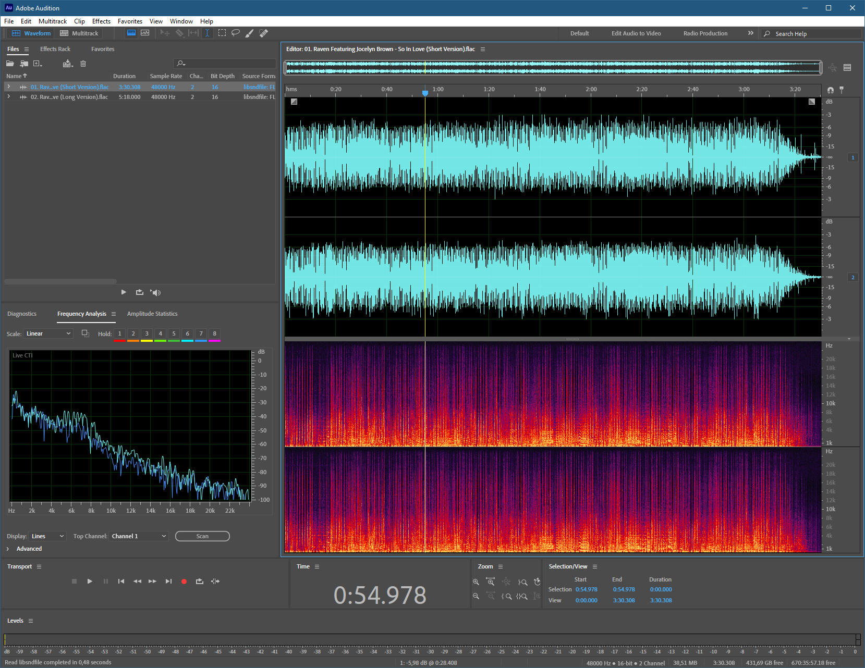Toggle channel 2 enable button
Screen dimensions: 865x668
[x=853, y=277]
